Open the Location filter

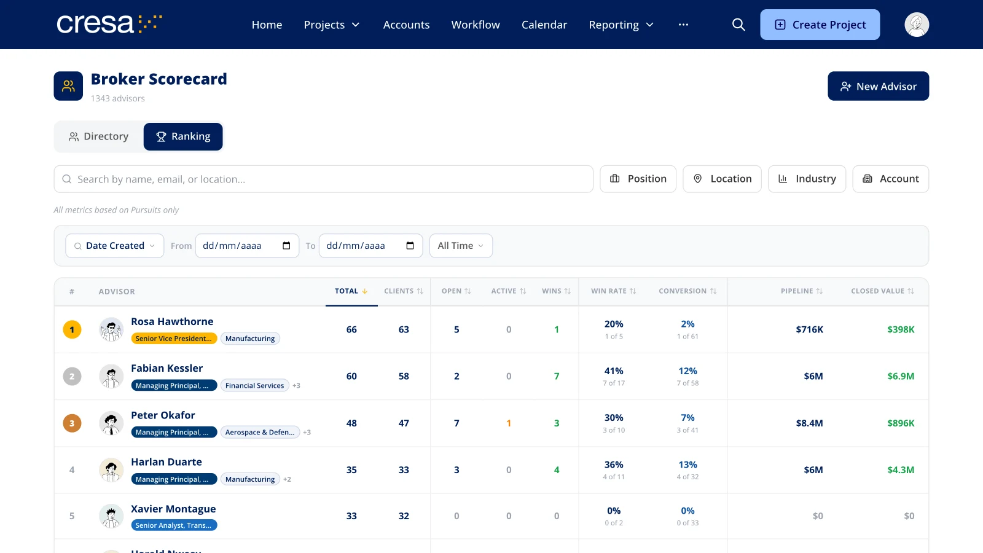click(723, 179)
